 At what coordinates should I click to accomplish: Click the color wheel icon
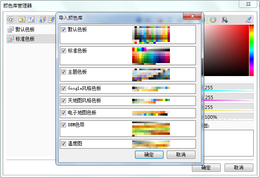coord(213,20)
